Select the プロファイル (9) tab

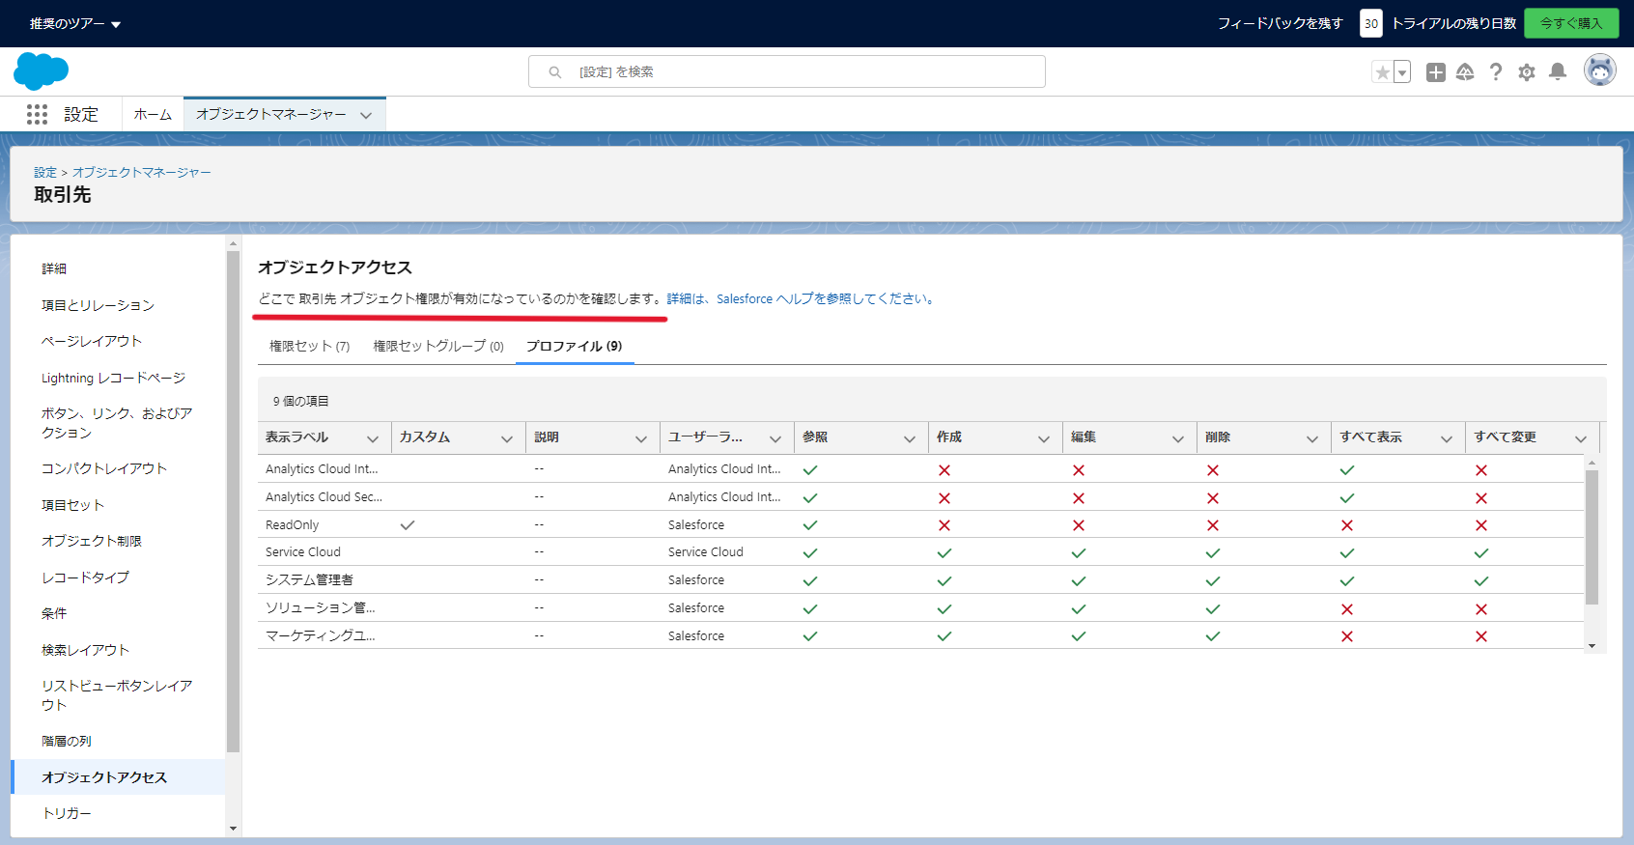click(575, 346)
